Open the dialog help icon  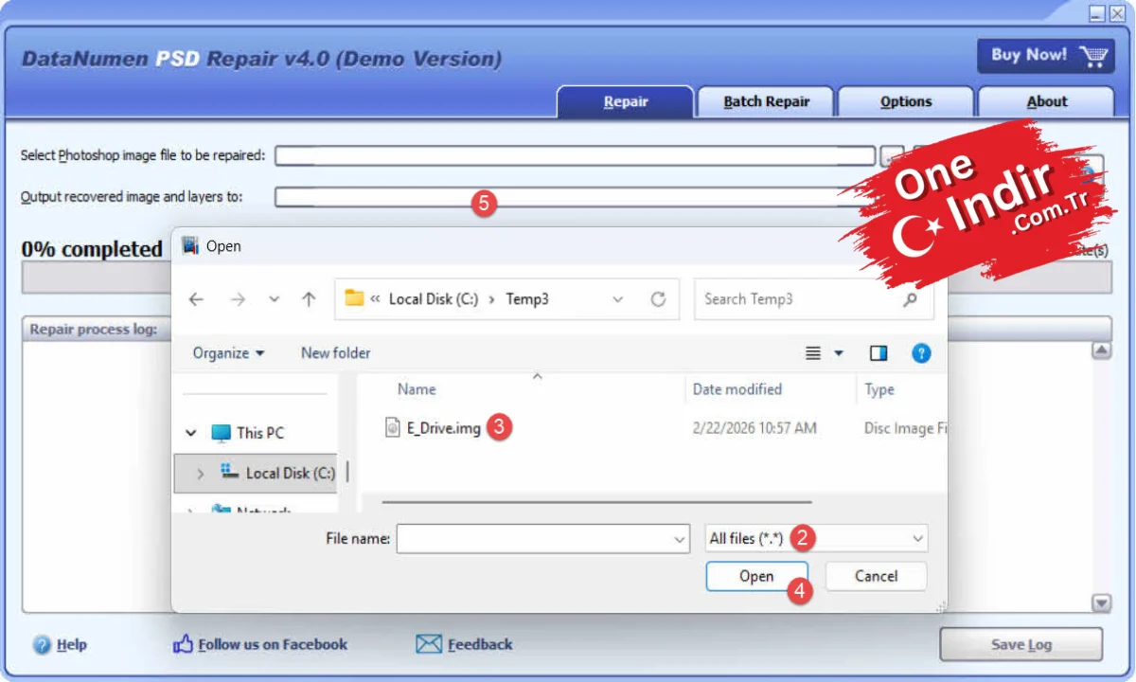pos(921,353)
